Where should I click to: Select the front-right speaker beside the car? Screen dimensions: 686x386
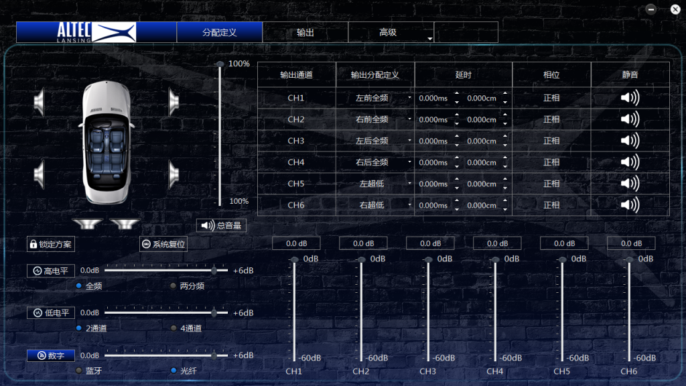174,102
